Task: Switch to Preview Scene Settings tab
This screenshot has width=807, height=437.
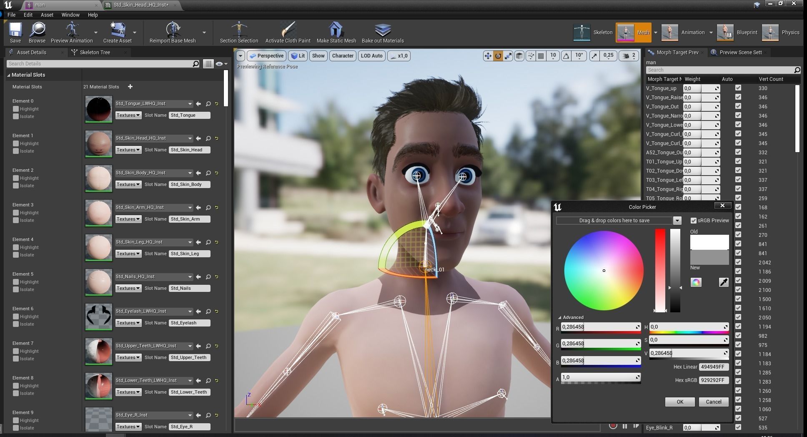Action: tap(740, 53)
